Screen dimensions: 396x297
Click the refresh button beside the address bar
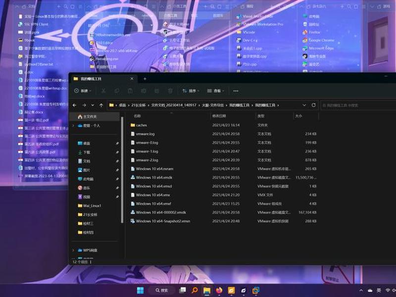point(313,105)
